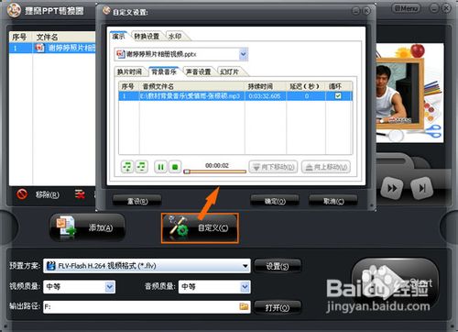This screenshot has height=332, width=458.
Task: Click the 持续时间 column header
Action: tap(266, 86)
